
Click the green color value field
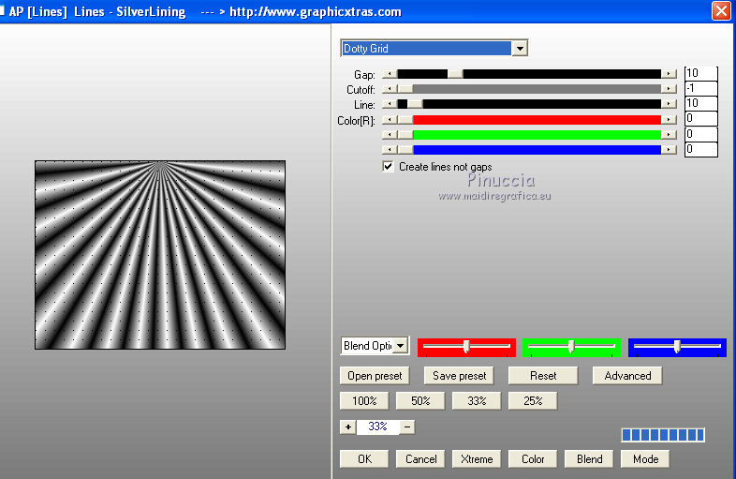[700, 134]
